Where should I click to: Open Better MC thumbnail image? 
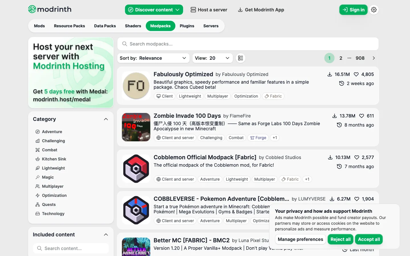click(x=136, y=247)
